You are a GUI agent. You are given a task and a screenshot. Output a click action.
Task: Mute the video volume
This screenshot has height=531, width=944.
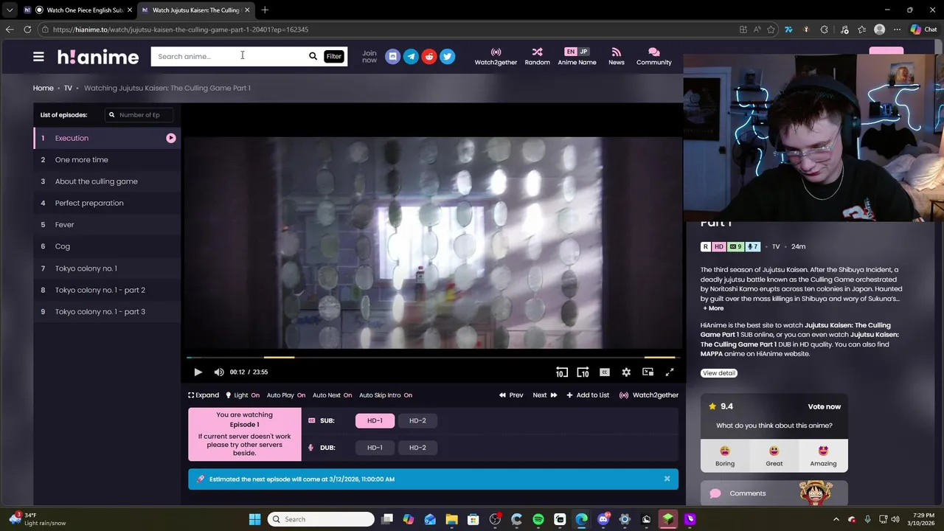[219, 372]
